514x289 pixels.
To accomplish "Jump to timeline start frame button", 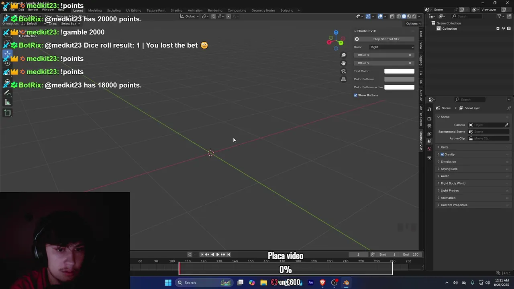I will (x=202, y=254).
